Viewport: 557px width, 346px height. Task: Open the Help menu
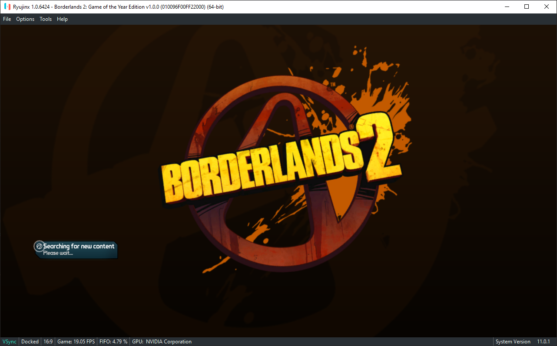(62, 19)
